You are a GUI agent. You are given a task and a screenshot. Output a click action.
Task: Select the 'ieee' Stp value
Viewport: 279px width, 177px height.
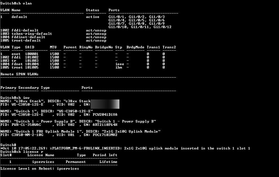click(120, 64)
